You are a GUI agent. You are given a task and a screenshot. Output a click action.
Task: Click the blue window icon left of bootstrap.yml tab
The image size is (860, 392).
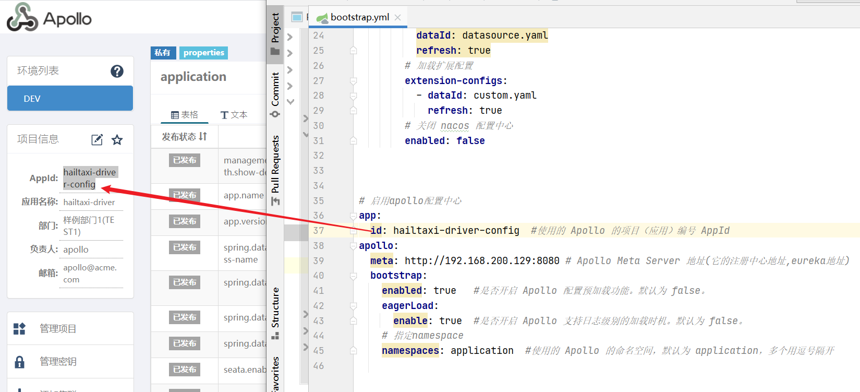(x=297, y=17)
